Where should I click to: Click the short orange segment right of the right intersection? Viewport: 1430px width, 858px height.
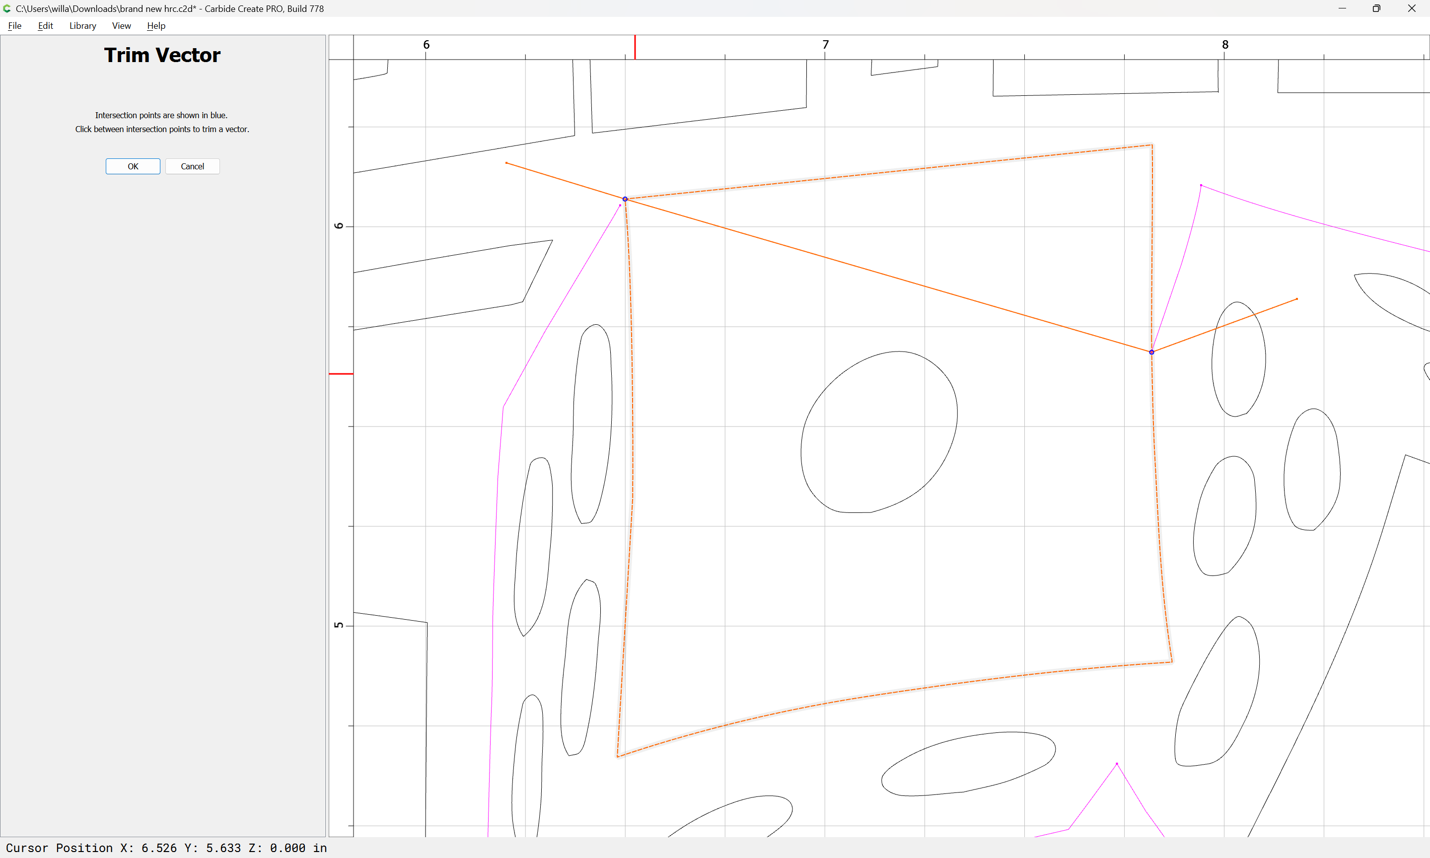1225,326
